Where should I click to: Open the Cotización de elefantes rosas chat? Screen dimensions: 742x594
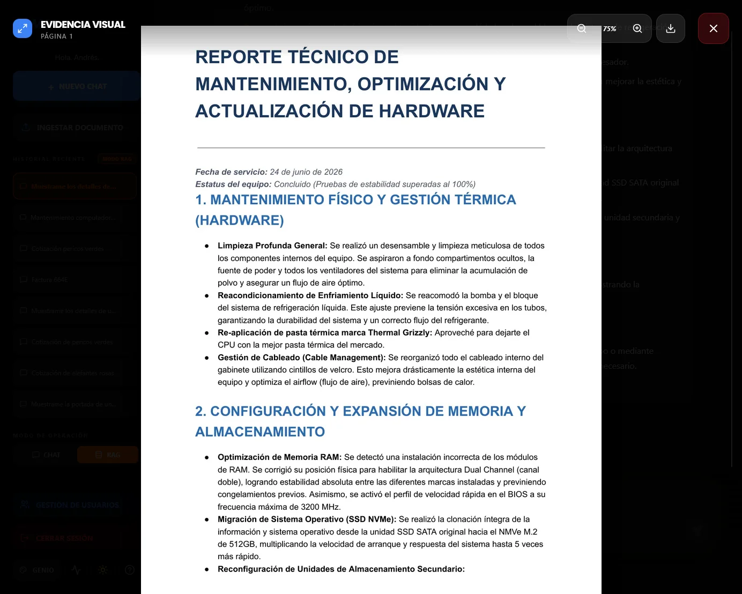[68, 373]
